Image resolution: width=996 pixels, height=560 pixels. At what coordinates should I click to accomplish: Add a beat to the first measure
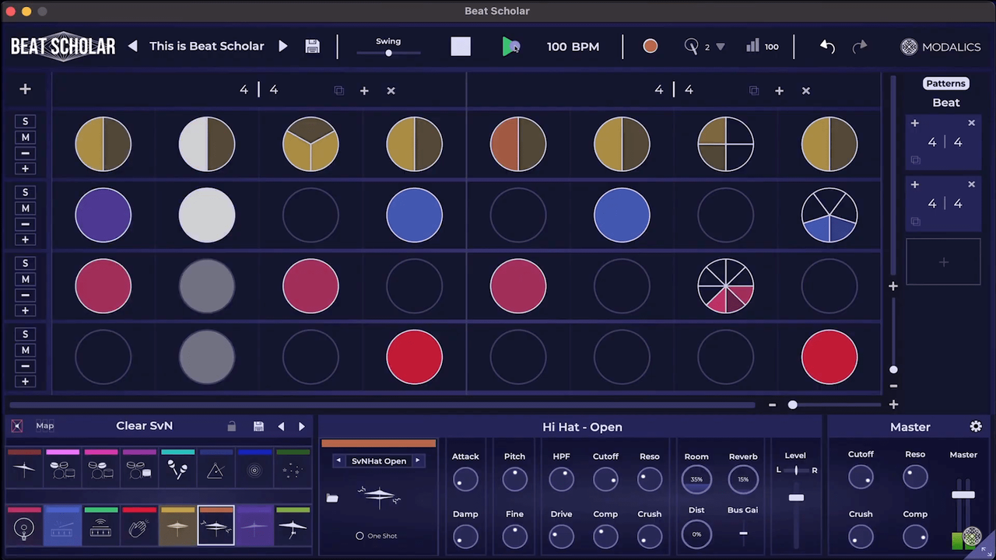tap(364, 91)
